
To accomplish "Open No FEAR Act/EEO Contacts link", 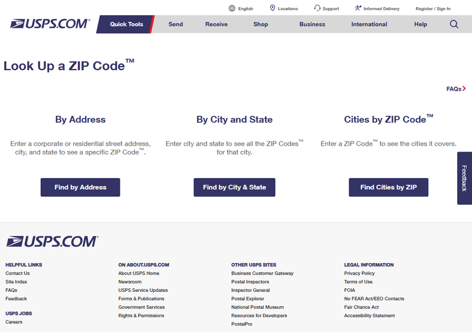I will pos(374,298).
